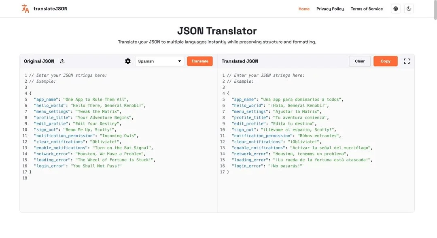Go to the Home nav item
The width and height of the screenshot is (437, 238).
coord(304,9)
